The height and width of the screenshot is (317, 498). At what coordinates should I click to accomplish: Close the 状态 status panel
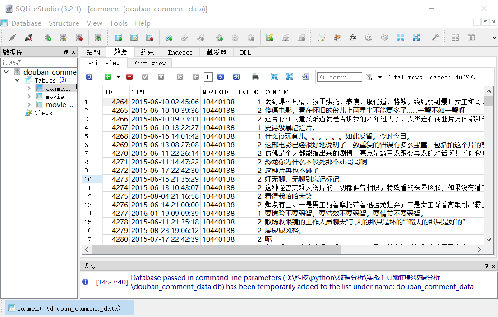point(493,266)
